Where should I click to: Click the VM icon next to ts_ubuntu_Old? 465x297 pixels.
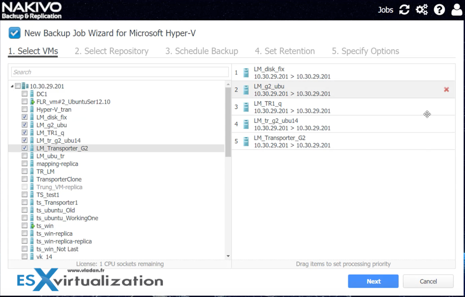[x=32, y=210]
